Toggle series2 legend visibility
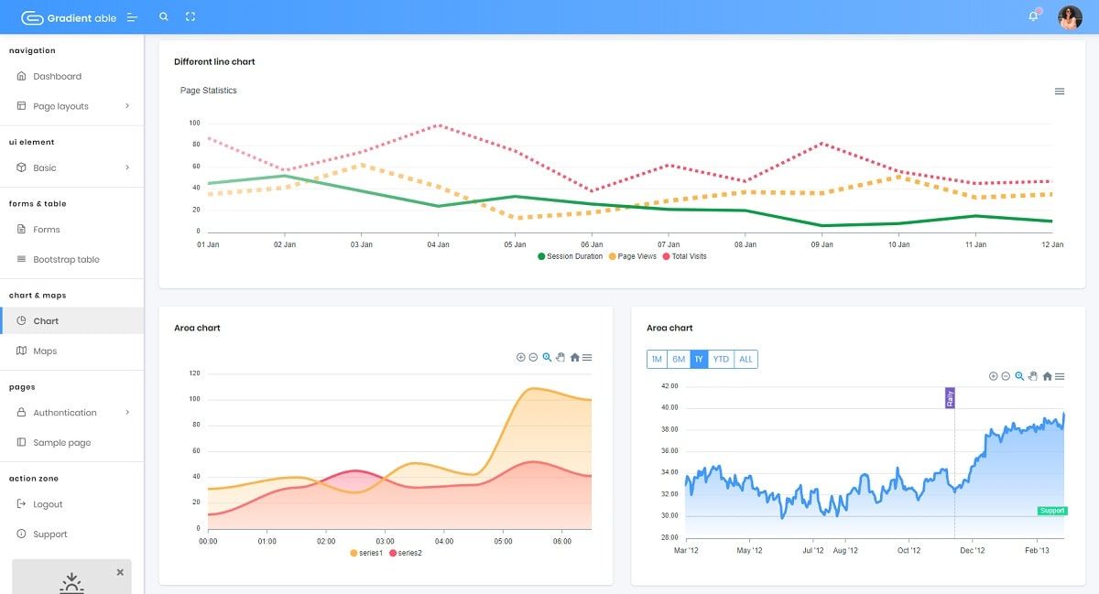Screen dimensions: 1099x594 [x=407, y=553]
